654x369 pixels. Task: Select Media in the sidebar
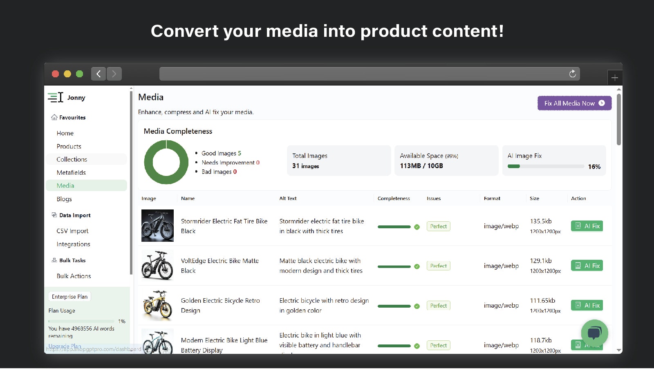[x=86, y=185]
